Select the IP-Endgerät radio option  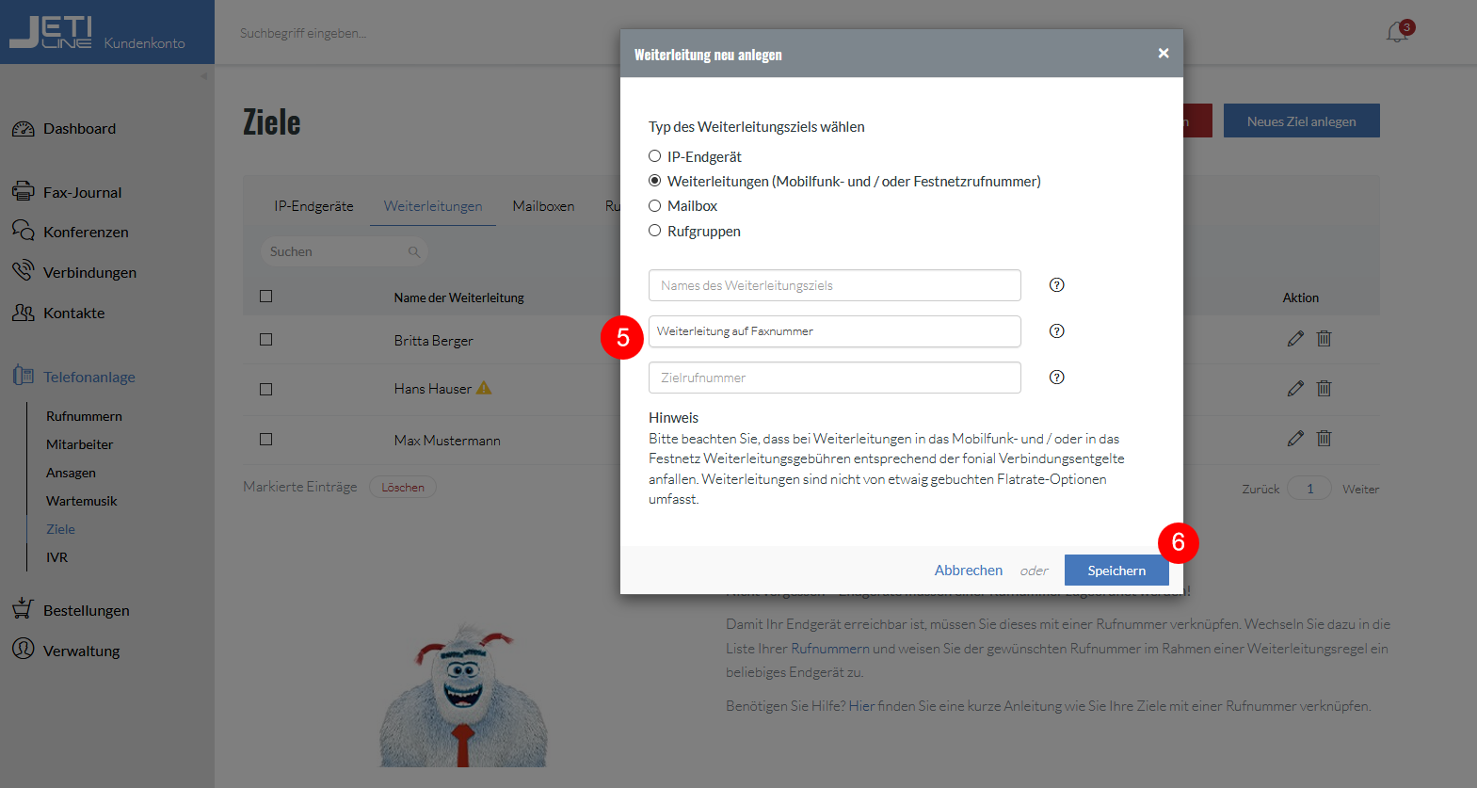pos(655,156)
